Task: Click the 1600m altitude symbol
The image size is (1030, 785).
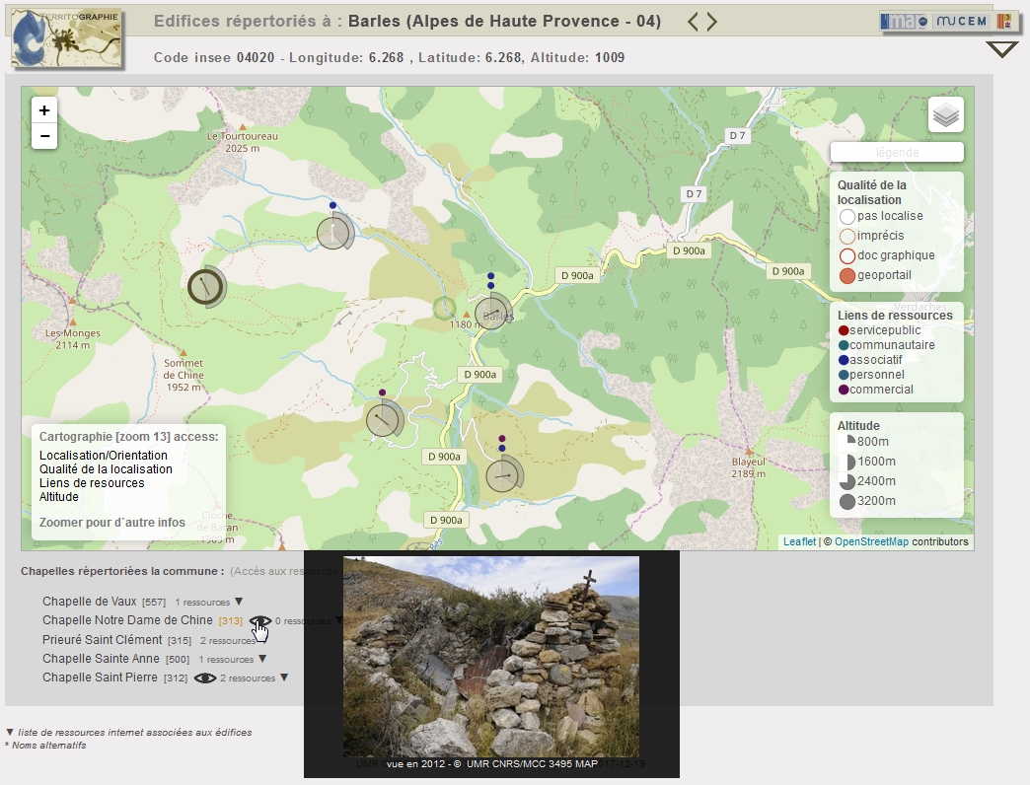Action: pos(847,463)
